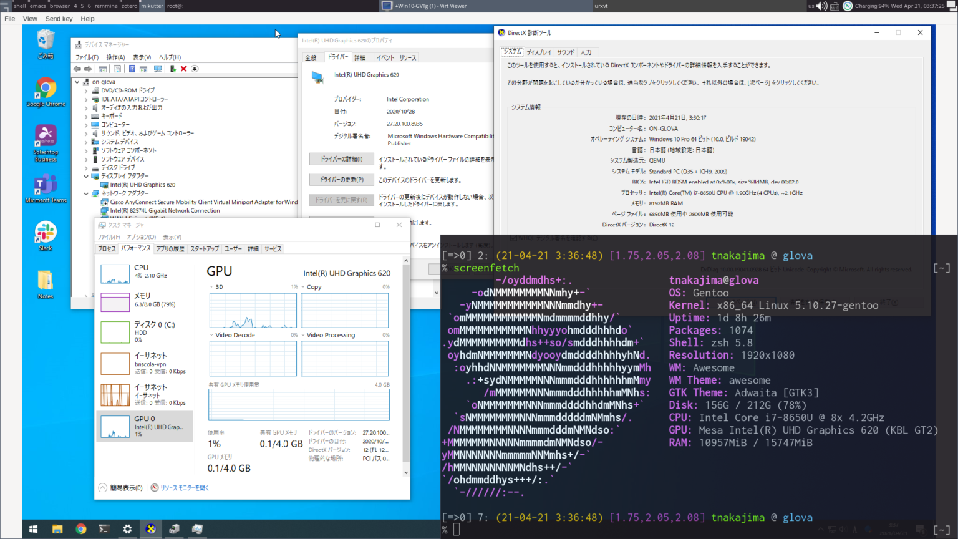The image size is (958, 539).
Task: Click the Forward arrow in Device Manager toolbar
Action: 88,69
